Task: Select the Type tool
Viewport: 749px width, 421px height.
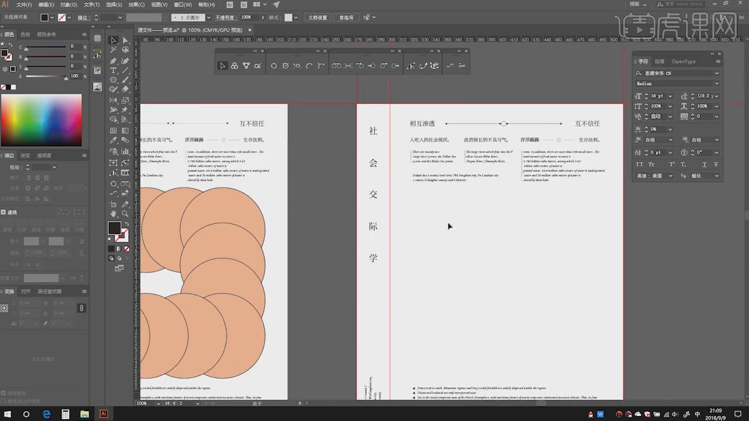Action: (114, 71)
